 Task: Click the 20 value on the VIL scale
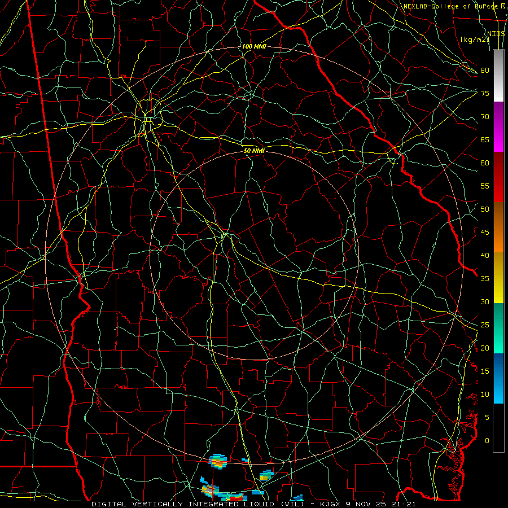tap(485, 348)
